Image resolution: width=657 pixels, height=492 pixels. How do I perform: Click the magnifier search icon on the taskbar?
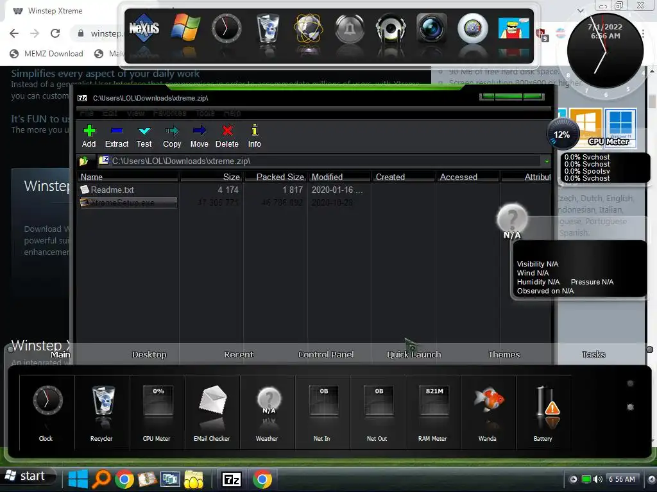pos(101,479)
